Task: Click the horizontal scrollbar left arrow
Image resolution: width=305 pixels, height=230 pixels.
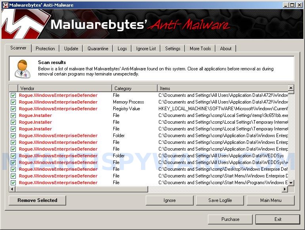Action: tap(12, 189)
